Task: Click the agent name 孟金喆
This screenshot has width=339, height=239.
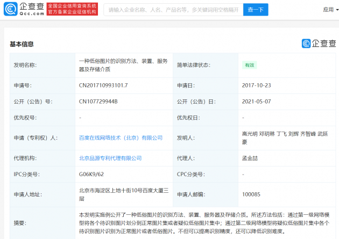Action: pyautogui.click(x=250, y=158)
